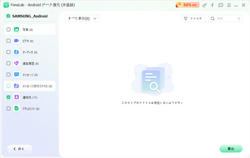Screen dimensions: 250x158
Task: Click the 写真 photos category icon
Action: [16, 30]
